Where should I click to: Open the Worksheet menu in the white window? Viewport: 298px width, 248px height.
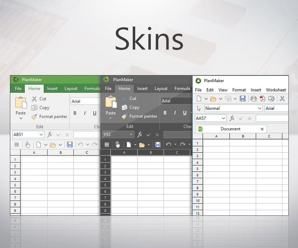click(x=276, y=90)
